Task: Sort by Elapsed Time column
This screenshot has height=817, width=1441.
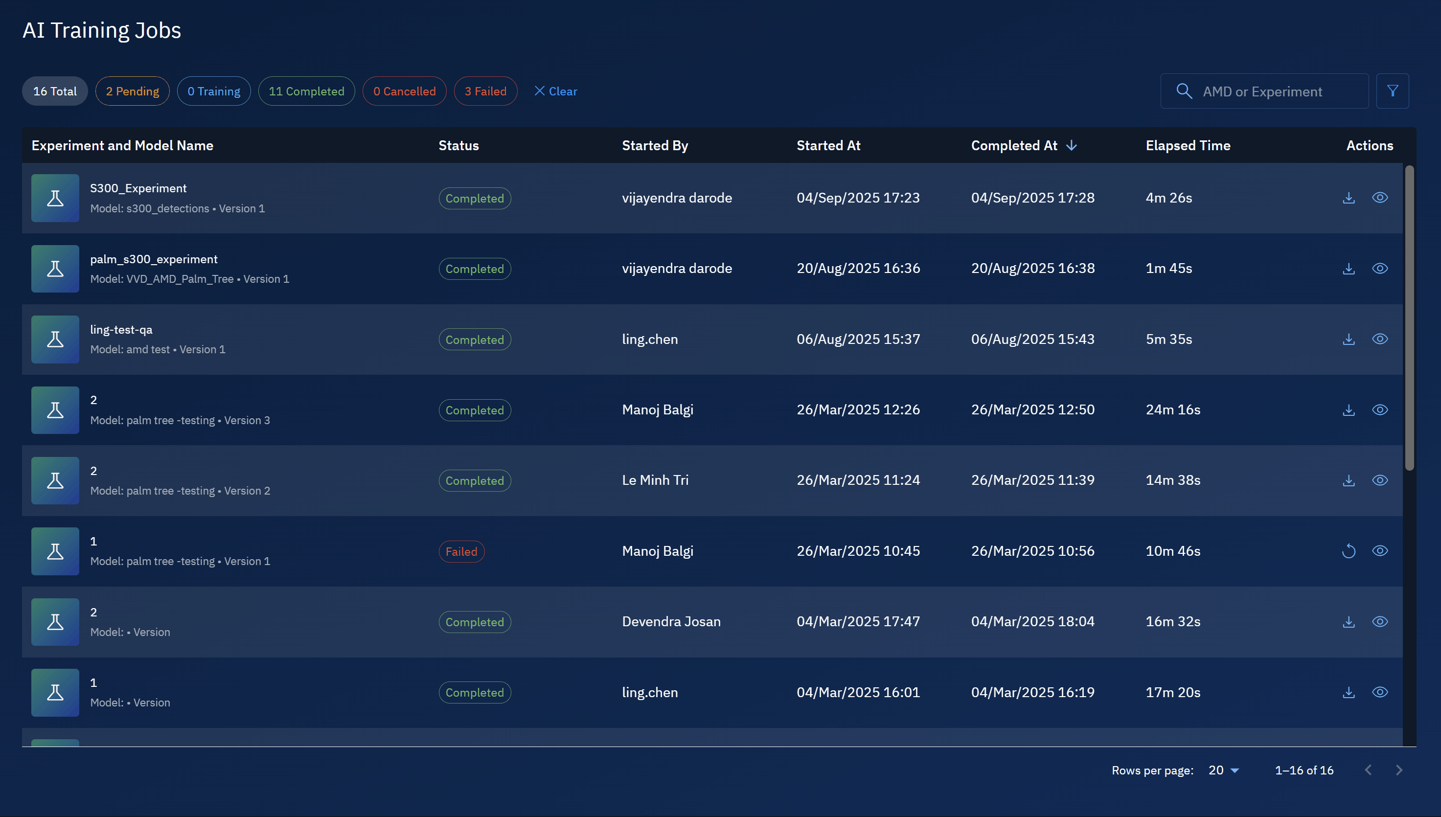Action: coord(1188,145)
